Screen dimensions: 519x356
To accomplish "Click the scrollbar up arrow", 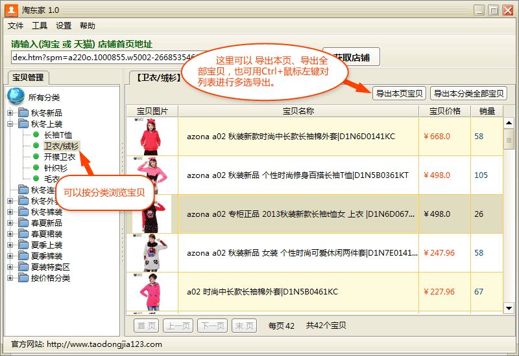I will click(x=509, y=123).
